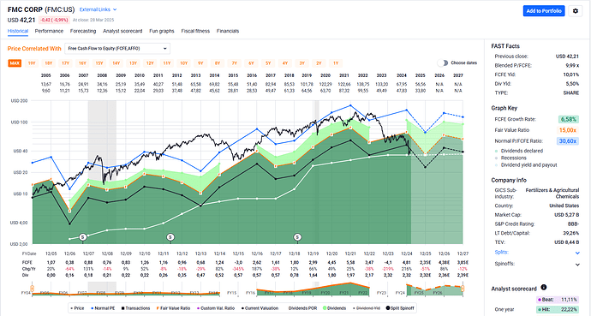Click the S&P Credit Rating BBB- value
This screenshot has width=591, height=316.
[x=573, y=224]
